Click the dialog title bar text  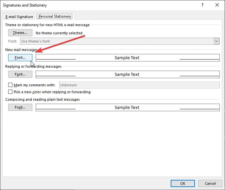25,5
